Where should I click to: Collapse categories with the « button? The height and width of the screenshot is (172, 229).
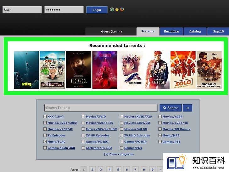pyautogui.click(x=187, y=108)
